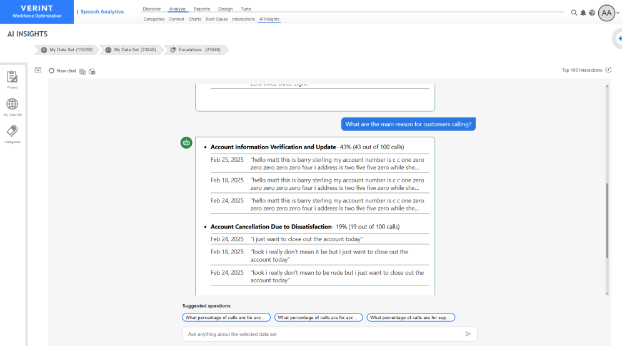Open the search magnifier icon

click(574, 12)
